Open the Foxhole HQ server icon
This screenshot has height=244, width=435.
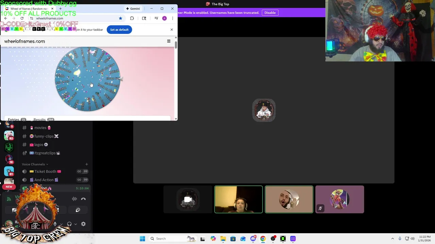coord(9,147)
